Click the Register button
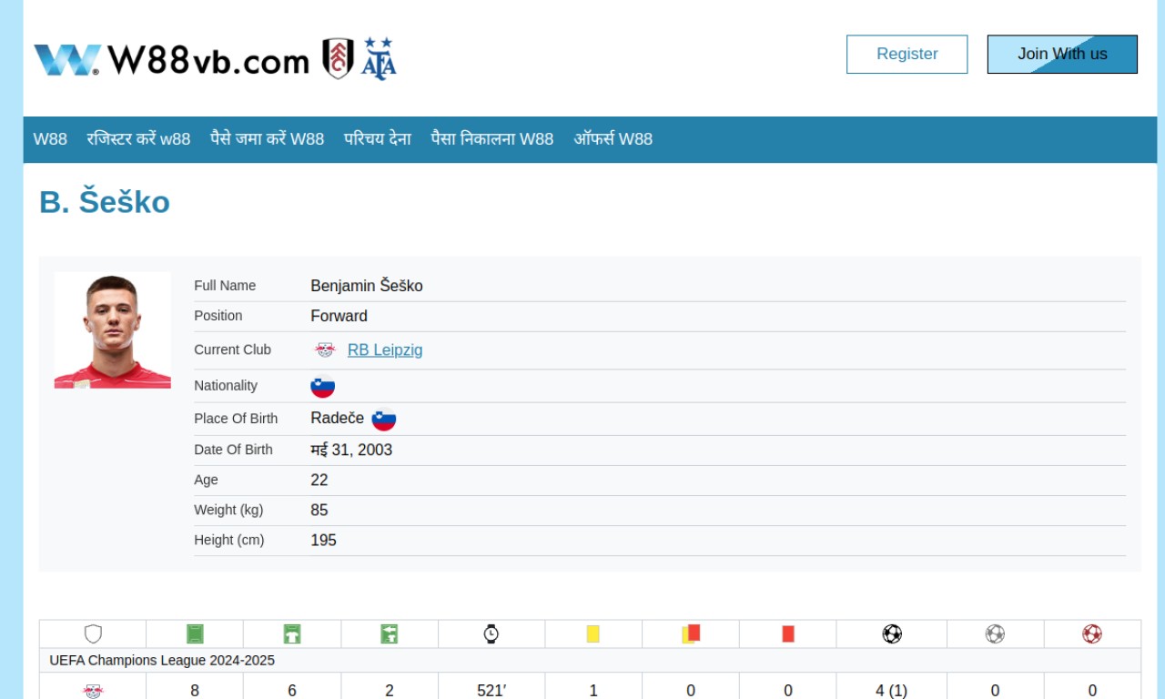 (907, 54)
